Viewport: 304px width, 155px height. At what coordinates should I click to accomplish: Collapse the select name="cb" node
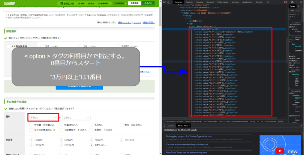pyautogui.click(x=191, y=29)
